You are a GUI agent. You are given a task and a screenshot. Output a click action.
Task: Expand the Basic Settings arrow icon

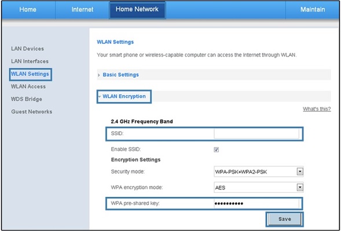99,75
